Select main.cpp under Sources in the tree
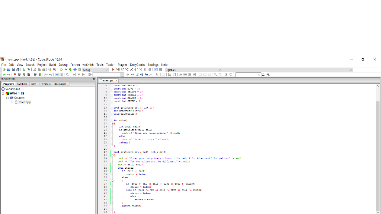 [25, 102]
